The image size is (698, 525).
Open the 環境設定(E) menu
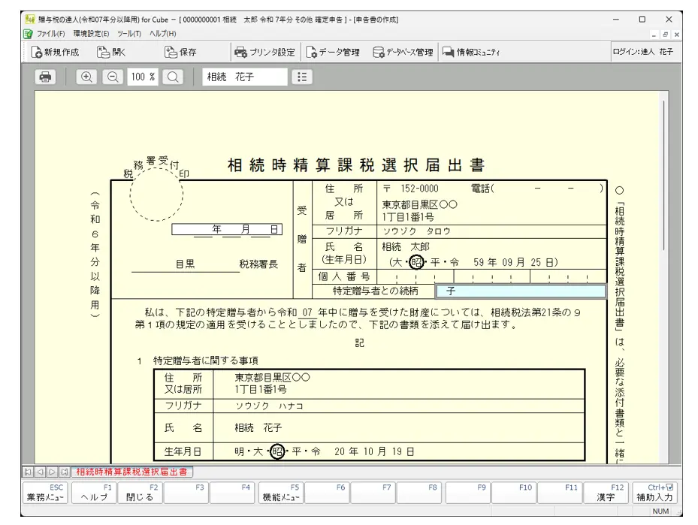point(91,34)
